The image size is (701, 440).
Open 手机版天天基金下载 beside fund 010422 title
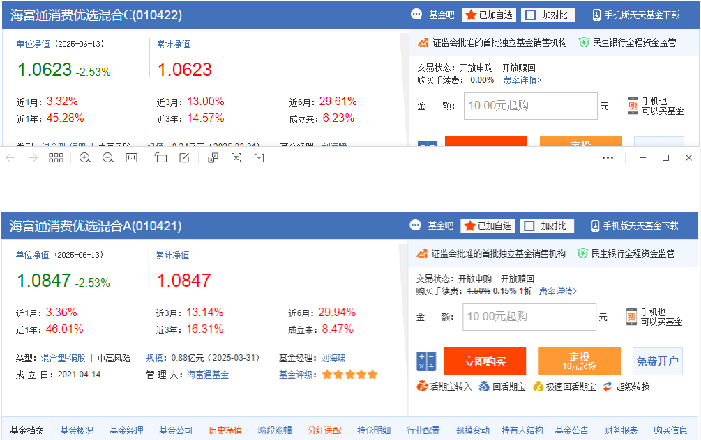tap(635, 15)
